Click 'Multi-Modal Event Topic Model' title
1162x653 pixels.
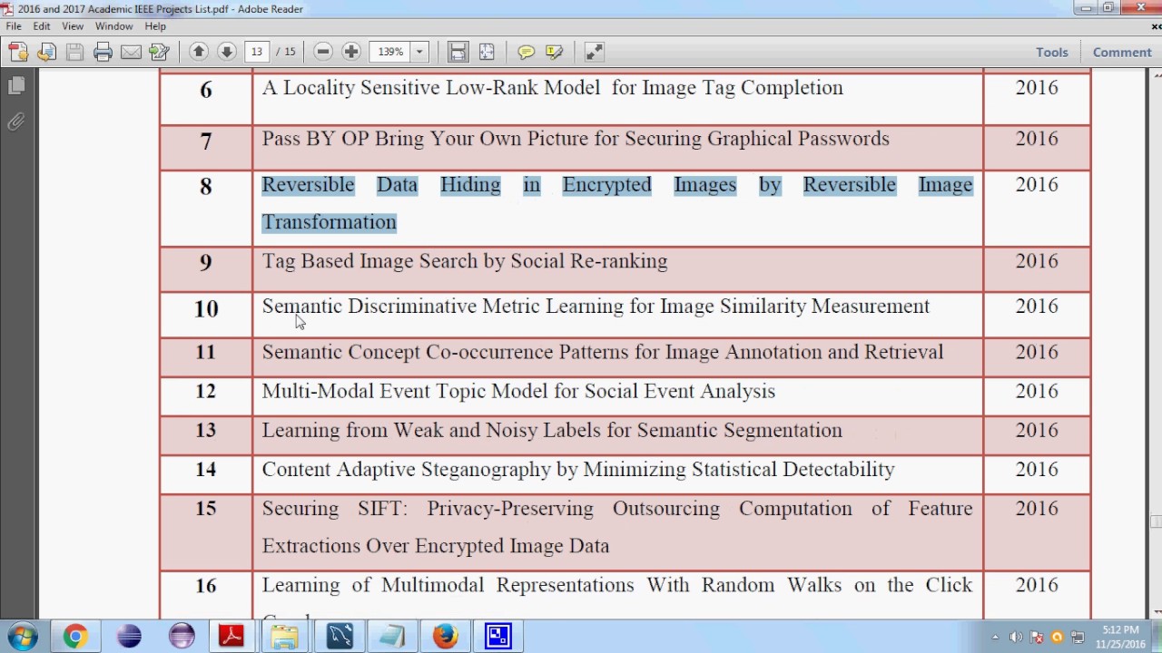click(x=518, y=391)
